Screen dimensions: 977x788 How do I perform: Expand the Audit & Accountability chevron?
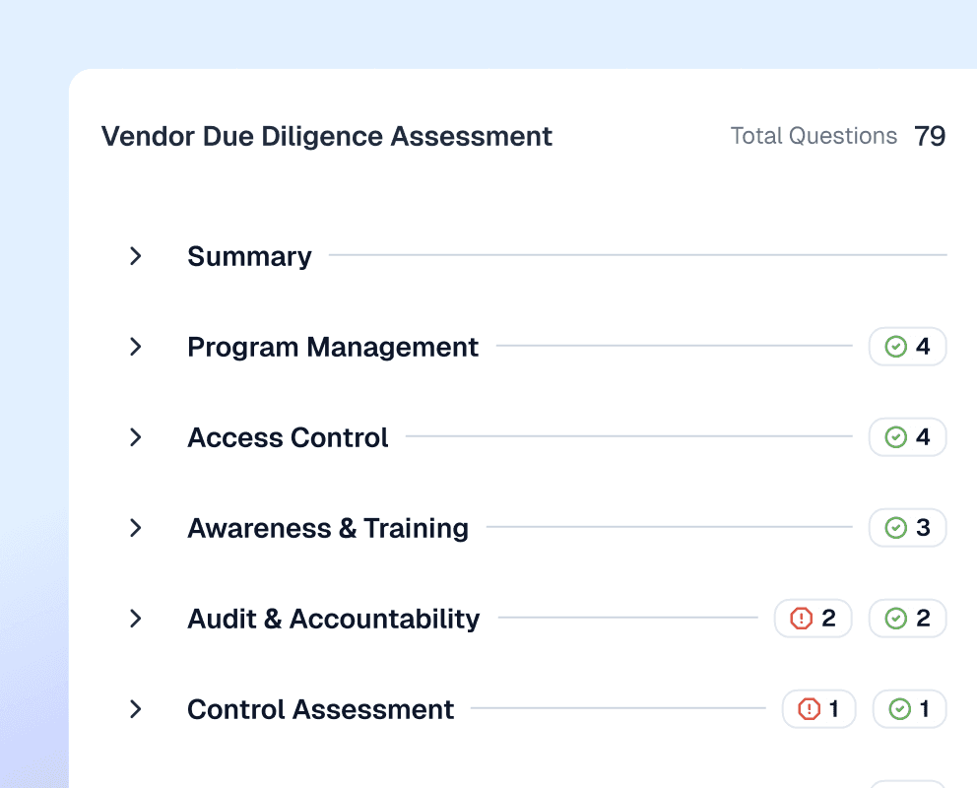click(x=136, y=619)
